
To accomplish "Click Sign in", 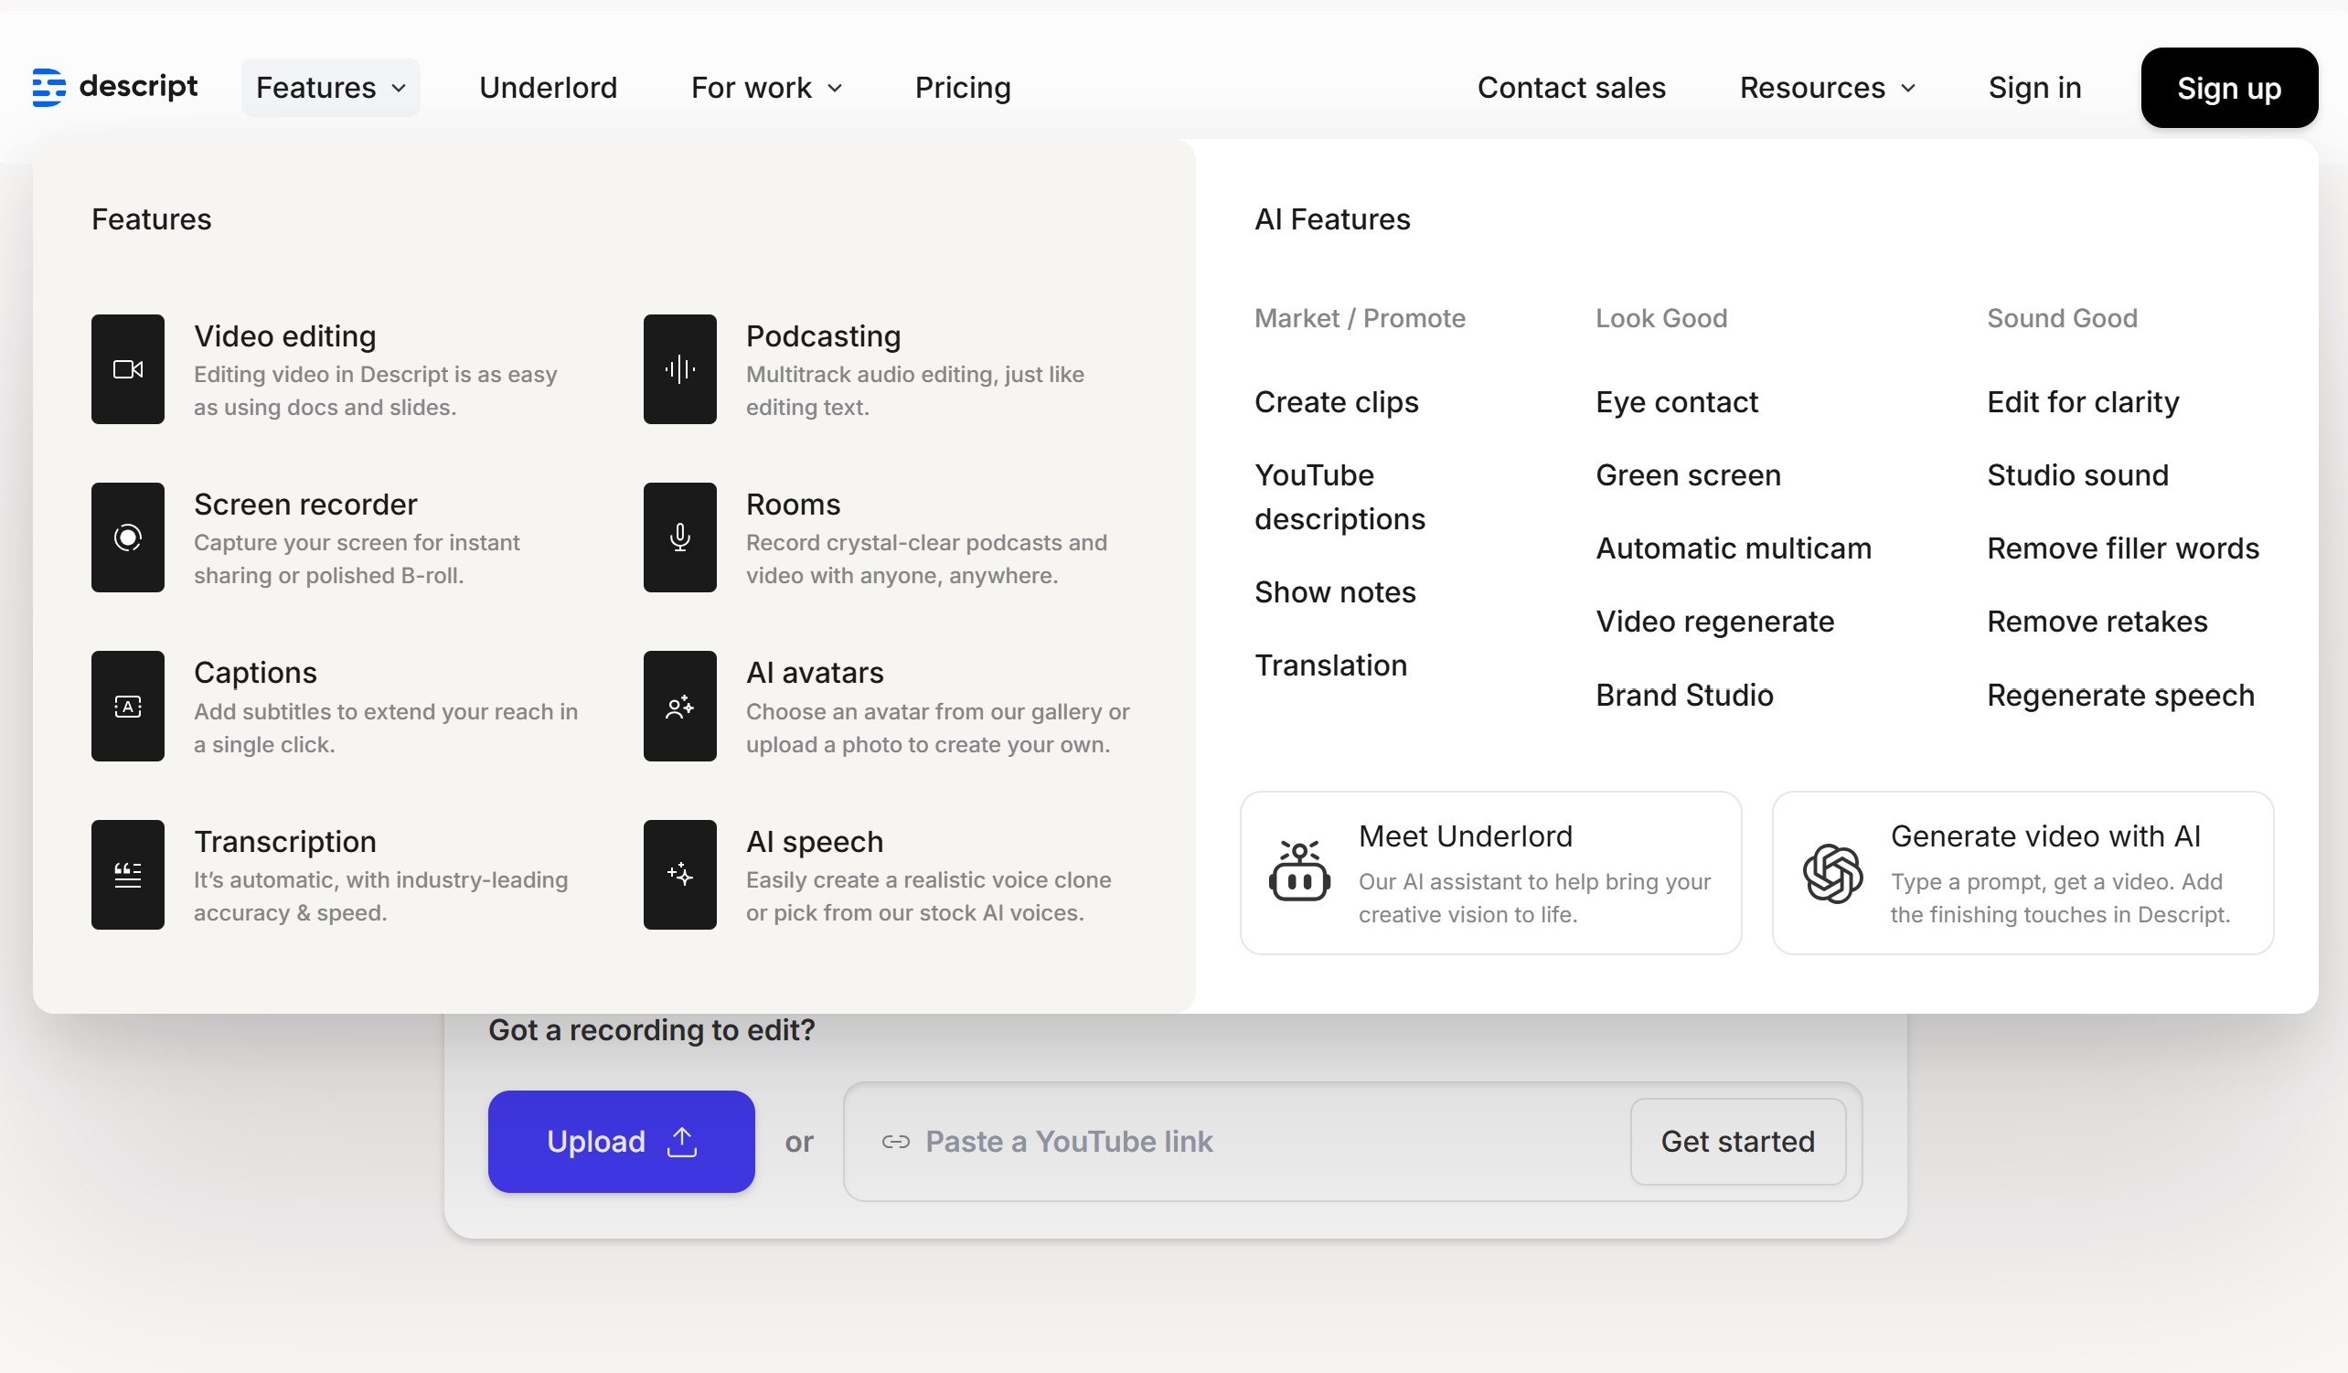I will click(2034, 88).
